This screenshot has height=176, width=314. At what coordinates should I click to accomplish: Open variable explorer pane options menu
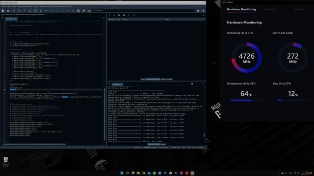(x=204, y=15)
